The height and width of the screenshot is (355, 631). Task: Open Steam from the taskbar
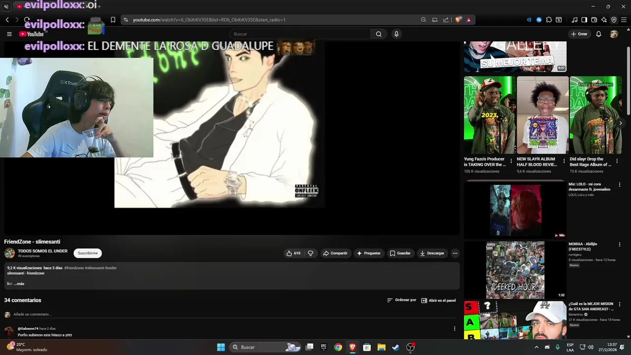(x=395, y=347)
